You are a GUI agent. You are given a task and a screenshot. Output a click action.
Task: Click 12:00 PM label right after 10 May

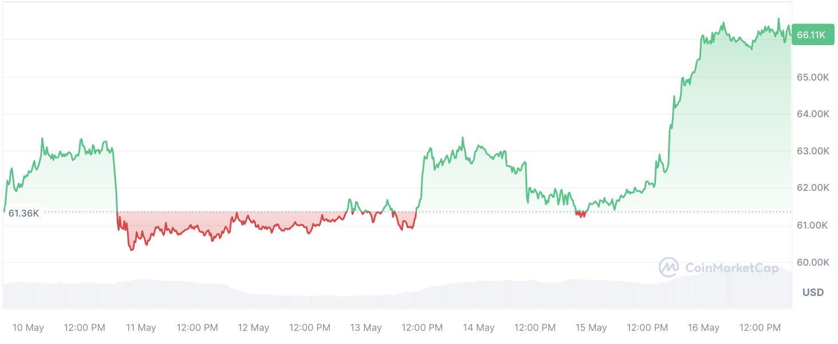[x=84, y=328]
